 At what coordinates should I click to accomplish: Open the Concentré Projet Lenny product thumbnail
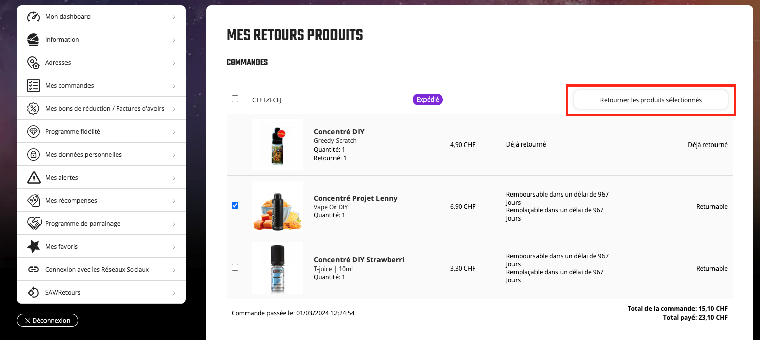(x=278, y=206)
